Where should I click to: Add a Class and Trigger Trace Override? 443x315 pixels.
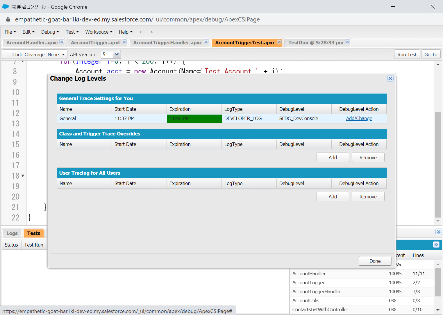click(333, 157)
